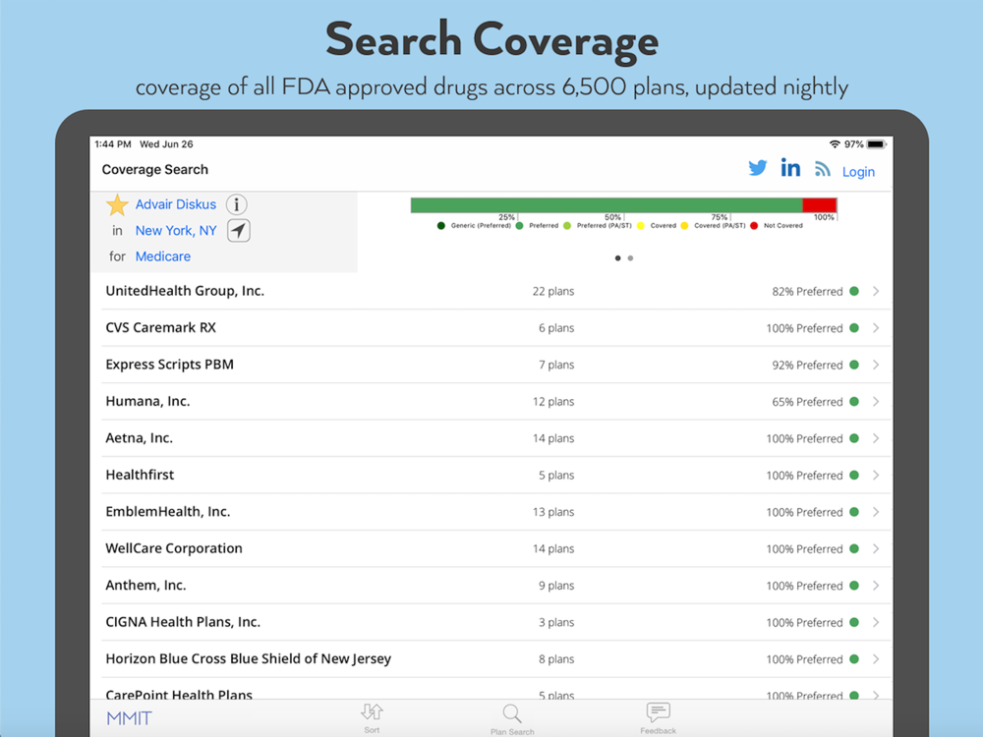Open the RSS feed icon

click(823, 169)
